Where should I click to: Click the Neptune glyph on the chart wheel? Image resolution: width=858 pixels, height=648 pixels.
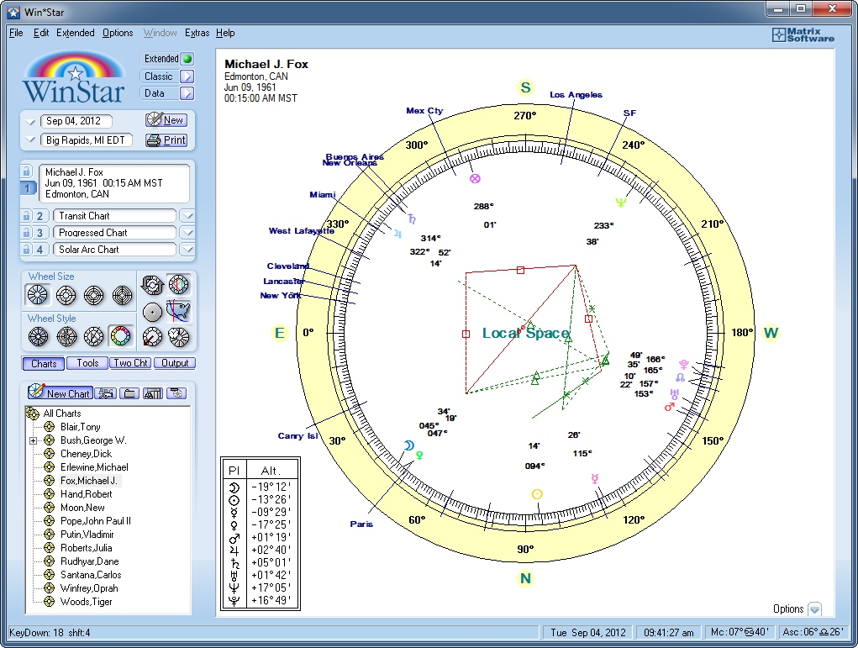(620, 202)
